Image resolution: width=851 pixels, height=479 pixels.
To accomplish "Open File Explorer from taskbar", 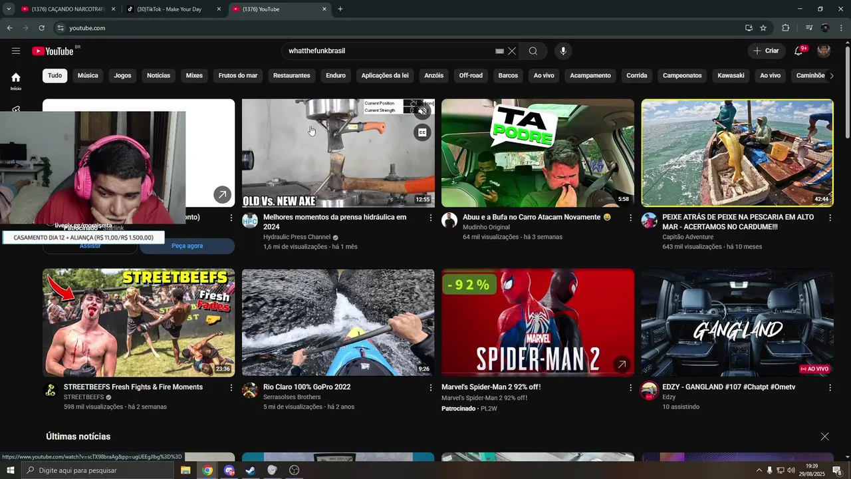I will click(x=185, y=470).
